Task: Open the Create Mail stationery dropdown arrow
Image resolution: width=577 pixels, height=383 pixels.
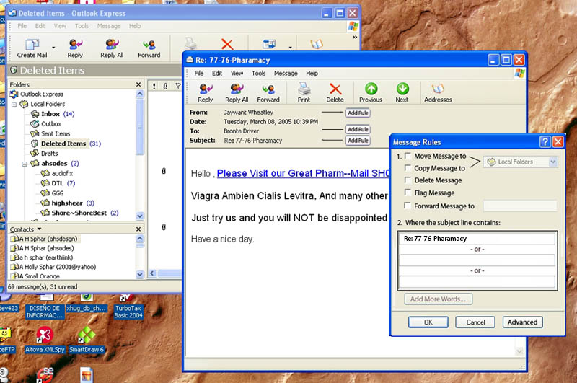Action: [x=53, y=48]
